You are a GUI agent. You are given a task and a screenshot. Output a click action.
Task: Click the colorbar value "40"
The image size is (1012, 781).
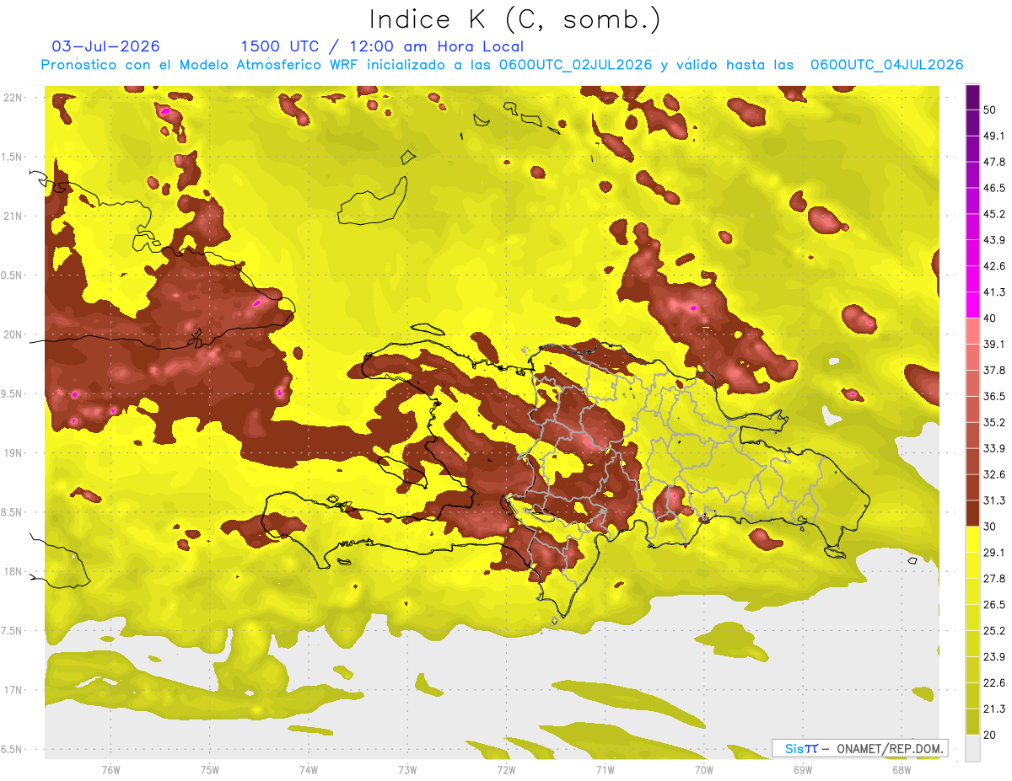click(990, 318)
